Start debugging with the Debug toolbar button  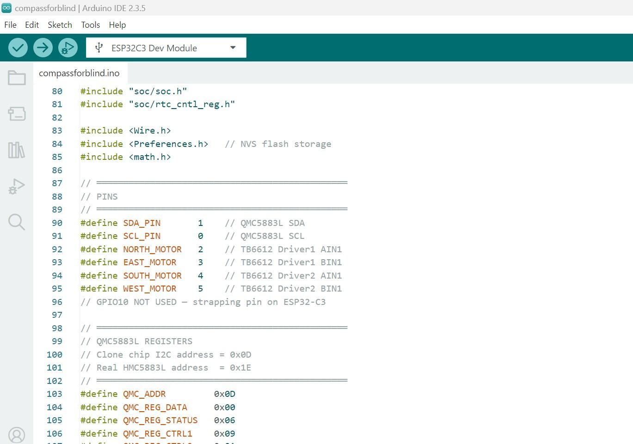point(68,48)
